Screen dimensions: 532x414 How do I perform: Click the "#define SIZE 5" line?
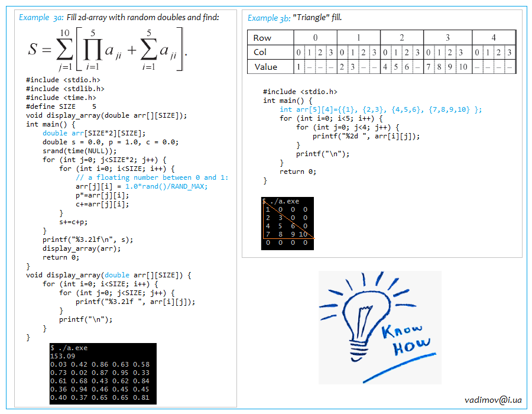[x=61, y=106]
